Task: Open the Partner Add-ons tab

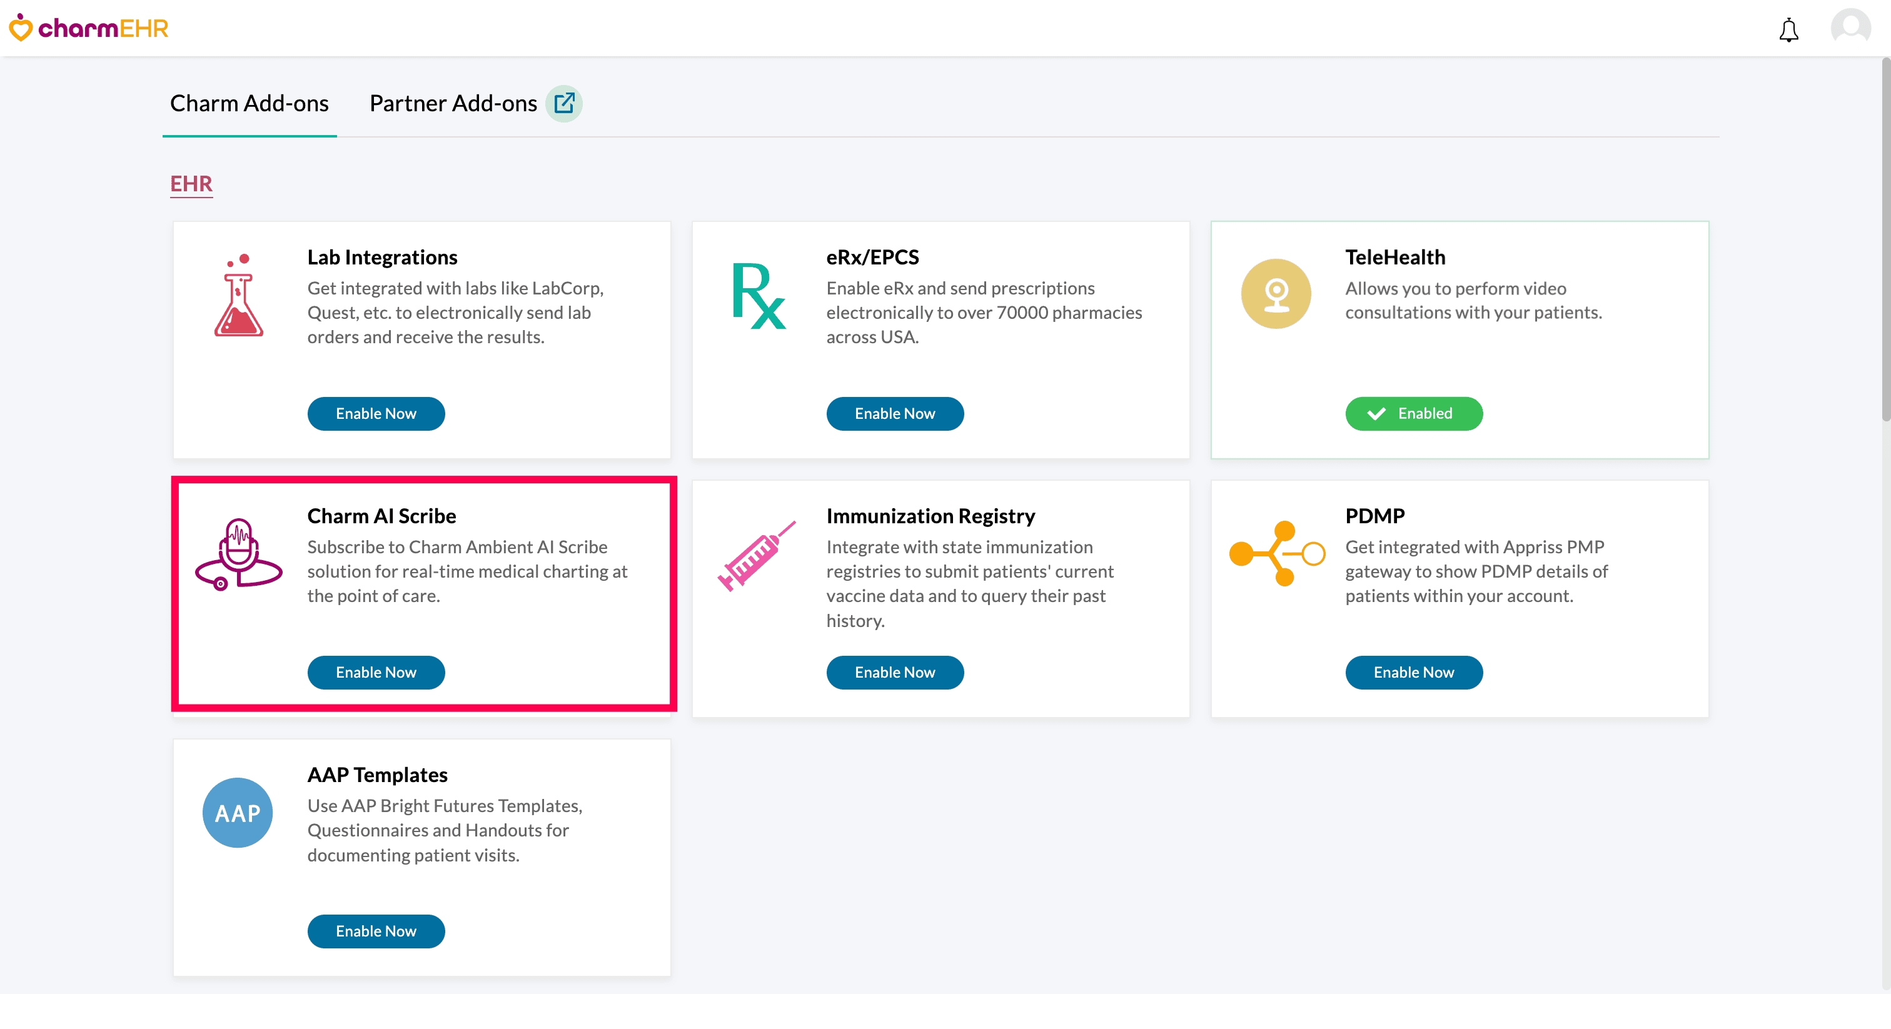Action: point(453,104)
